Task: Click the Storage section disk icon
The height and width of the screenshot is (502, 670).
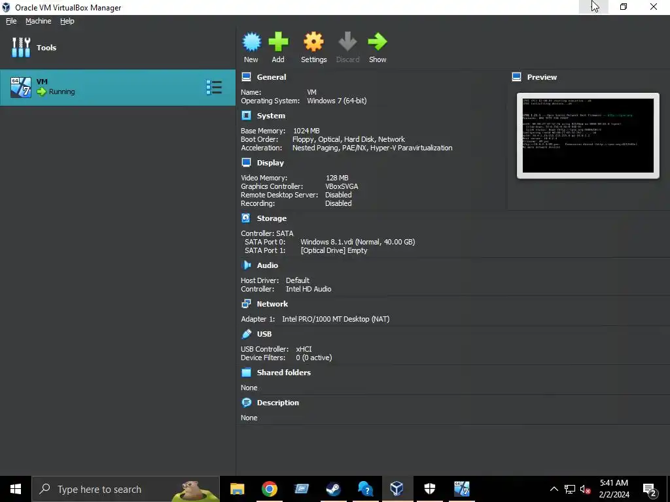Action: 246,218
